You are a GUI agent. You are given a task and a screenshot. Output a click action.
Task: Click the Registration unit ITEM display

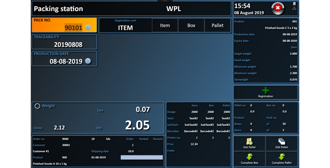point(125,28)
